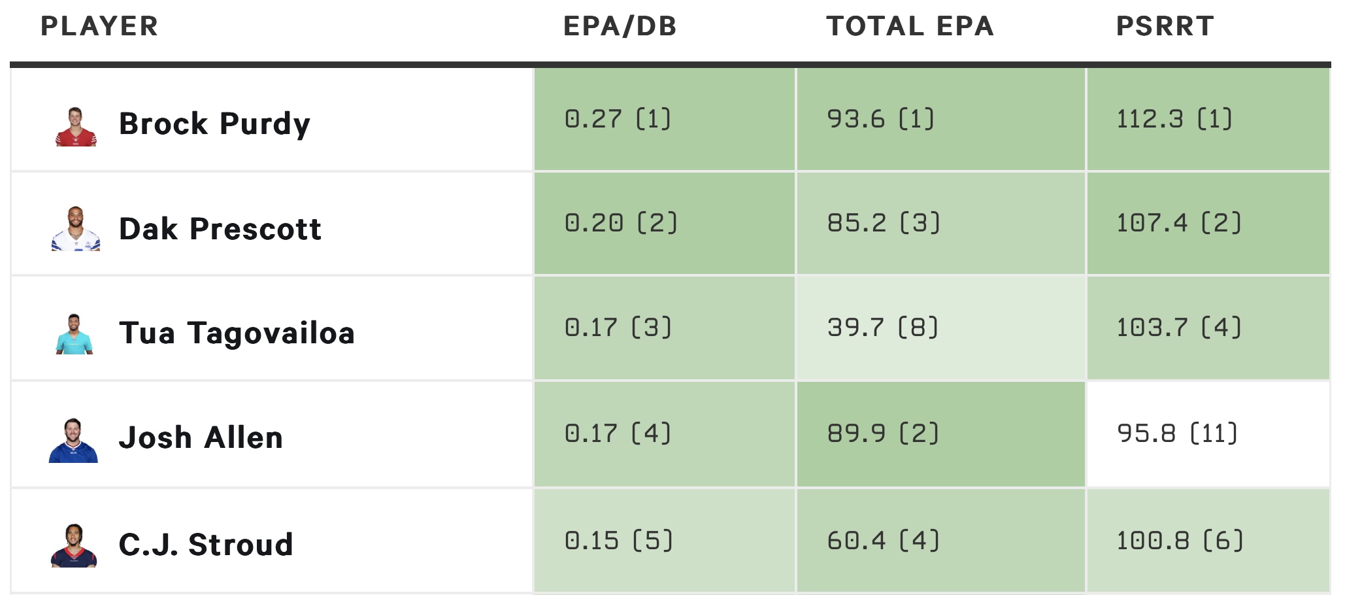Open C.J. Stroud's name link
1345x595 pixels.
[x=207, y=544]
